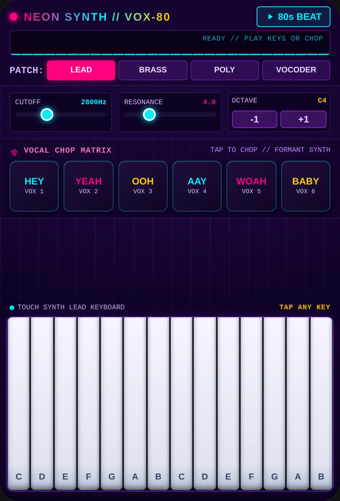Play the first F key

point(88,403)
